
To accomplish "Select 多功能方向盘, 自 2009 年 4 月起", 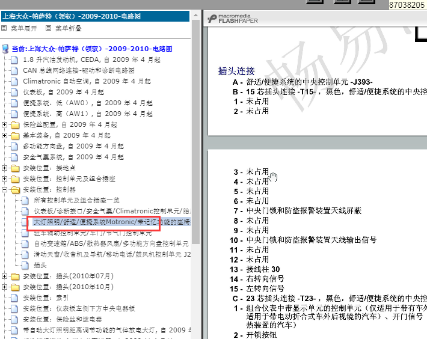I will 73,147.
